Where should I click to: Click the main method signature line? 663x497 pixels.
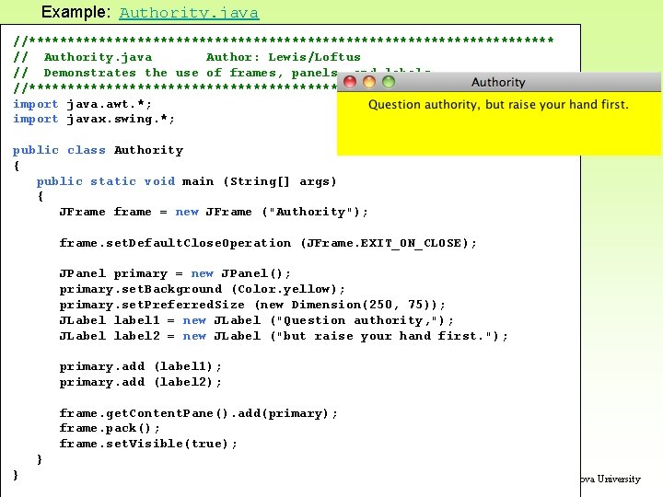(186, 181)
